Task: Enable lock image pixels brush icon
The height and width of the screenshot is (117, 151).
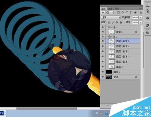Action: pyautogui.click(x=113, y=22)
